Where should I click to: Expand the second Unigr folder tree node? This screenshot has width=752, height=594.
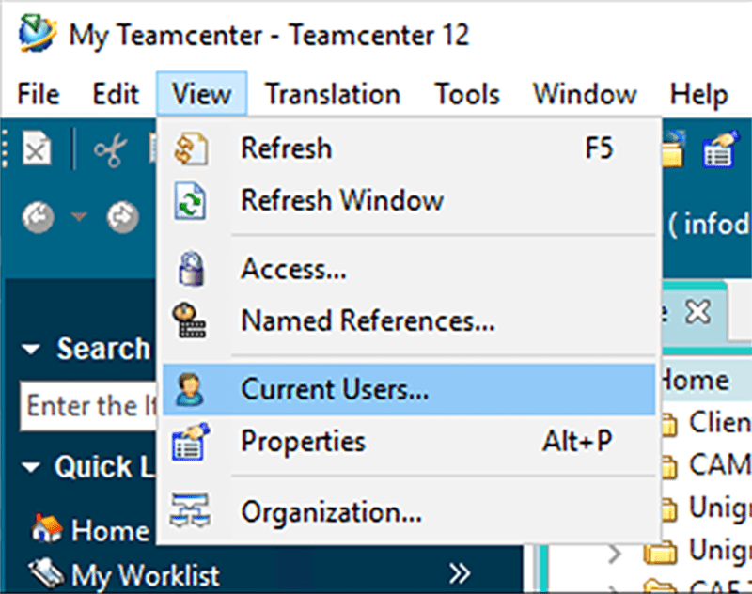pyautogui.click(x=614, y=554)
